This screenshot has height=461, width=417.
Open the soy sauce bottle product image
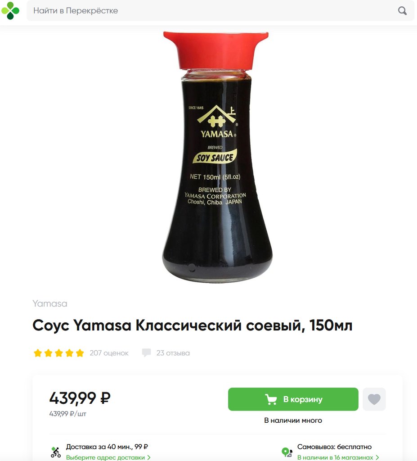click(x=217, y=157)
